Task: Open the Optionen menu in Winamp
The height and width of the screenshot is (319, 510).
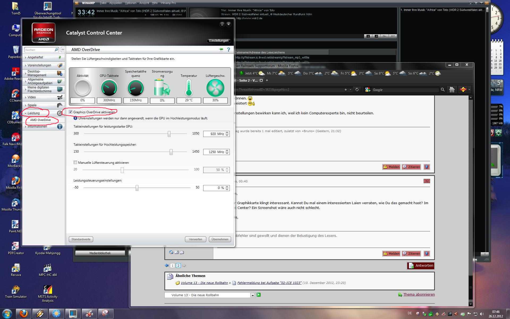Action: [130, 3]
